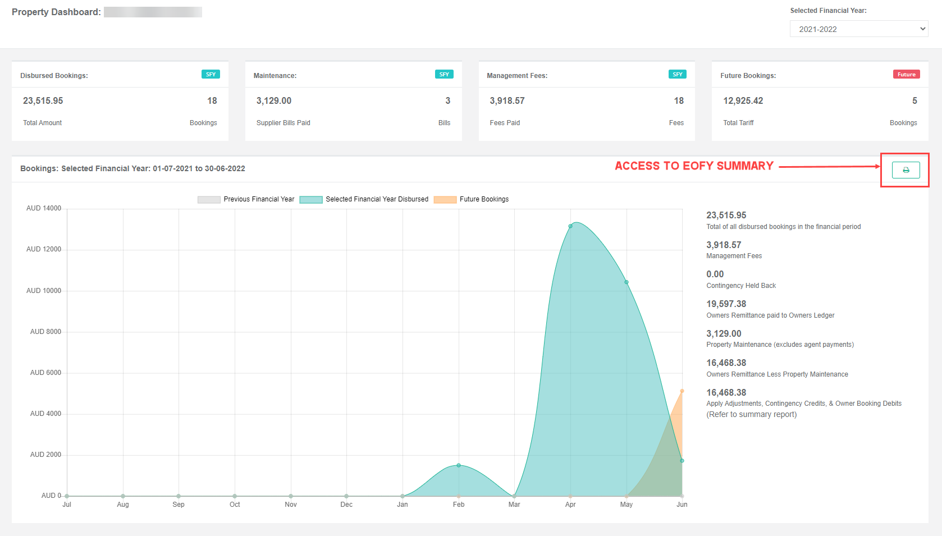942x536 pixels.
Task: Click the Future badge on Future Bookings
Action: (x=906, y=75)
